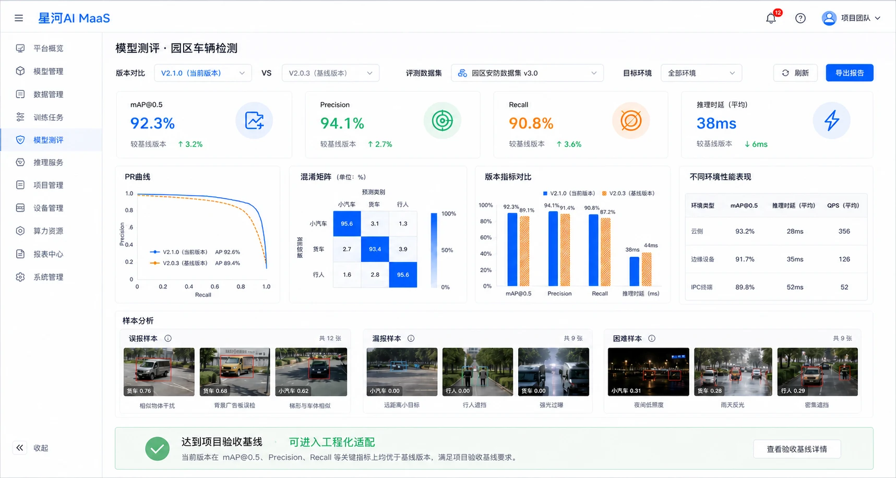Open 小汽车 0.00 missed-detection thumbnail
The height and width of the screenshot is (478, 896).
pos(402,372)
